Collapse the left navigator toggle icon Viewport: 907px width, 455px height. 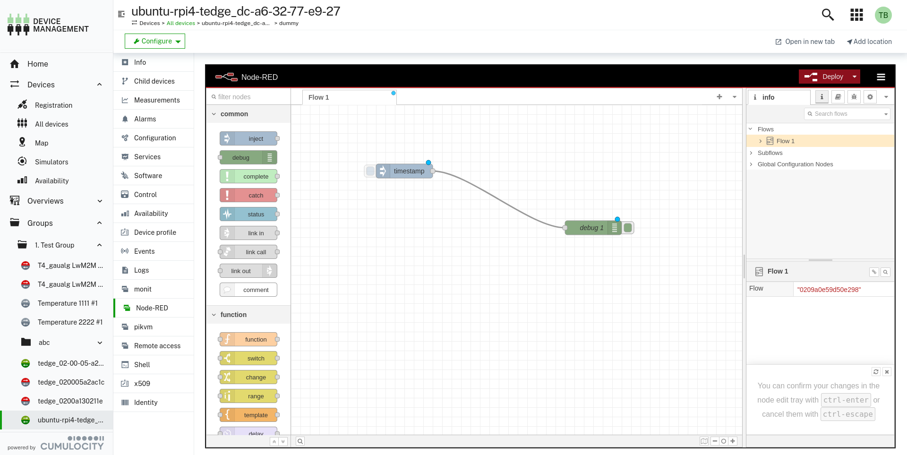tap(121, 14)
